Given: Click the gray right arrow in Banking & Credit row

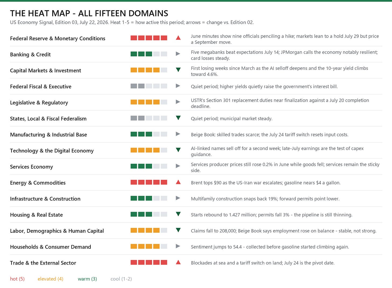Looking at the screenshot, I should point(178,54).
